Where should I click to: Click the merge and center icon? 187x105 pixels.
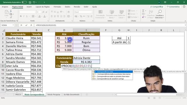tap(68, 16)
